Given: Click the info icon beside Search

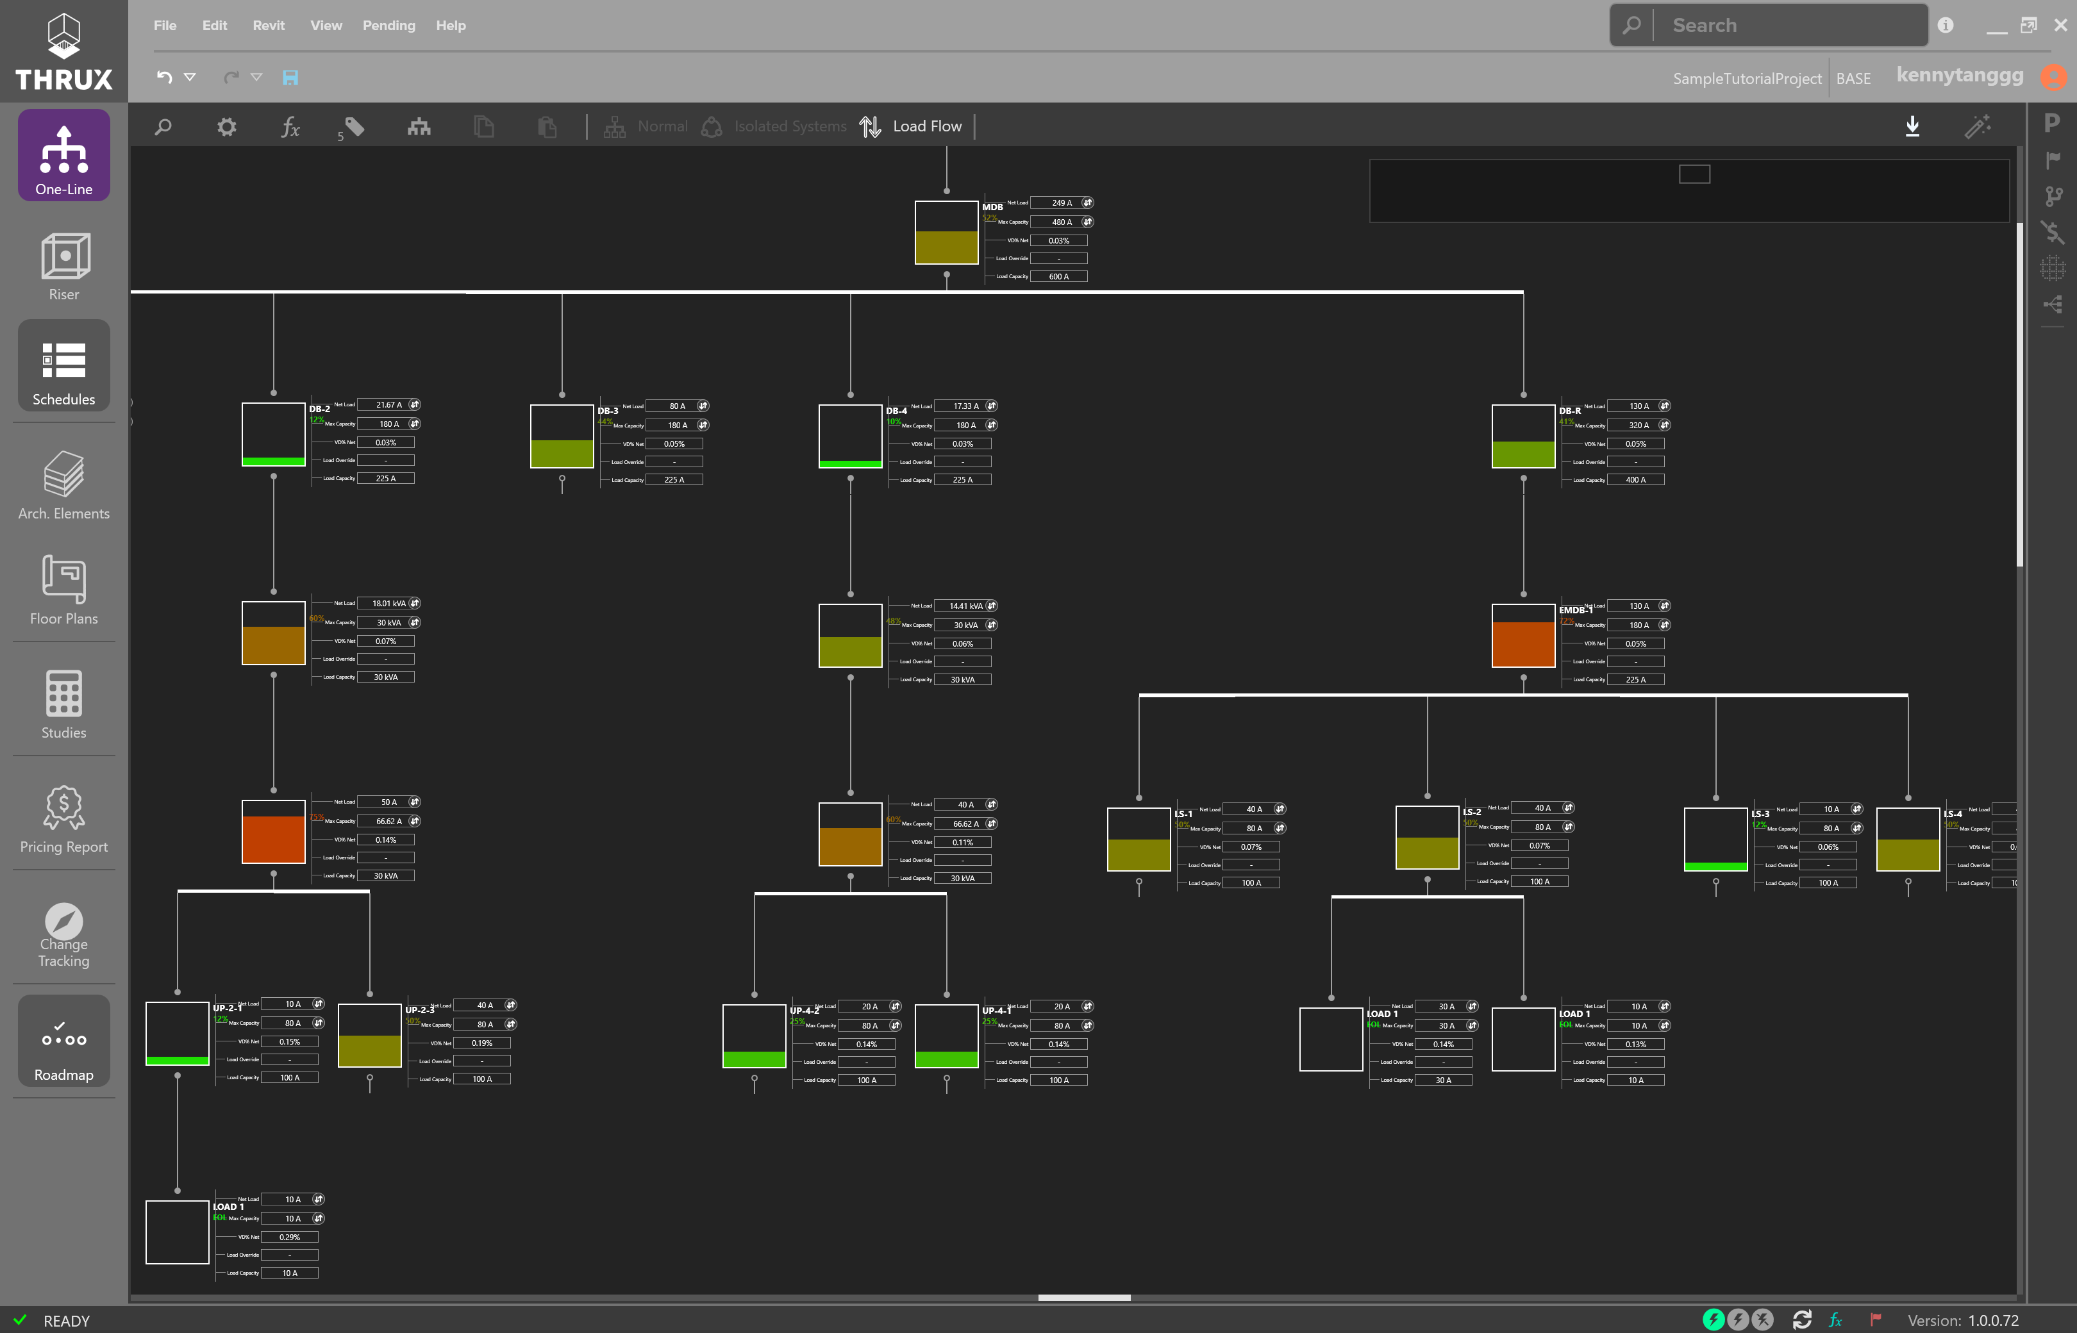Looking at the screenshot, I should point(1946,25).
